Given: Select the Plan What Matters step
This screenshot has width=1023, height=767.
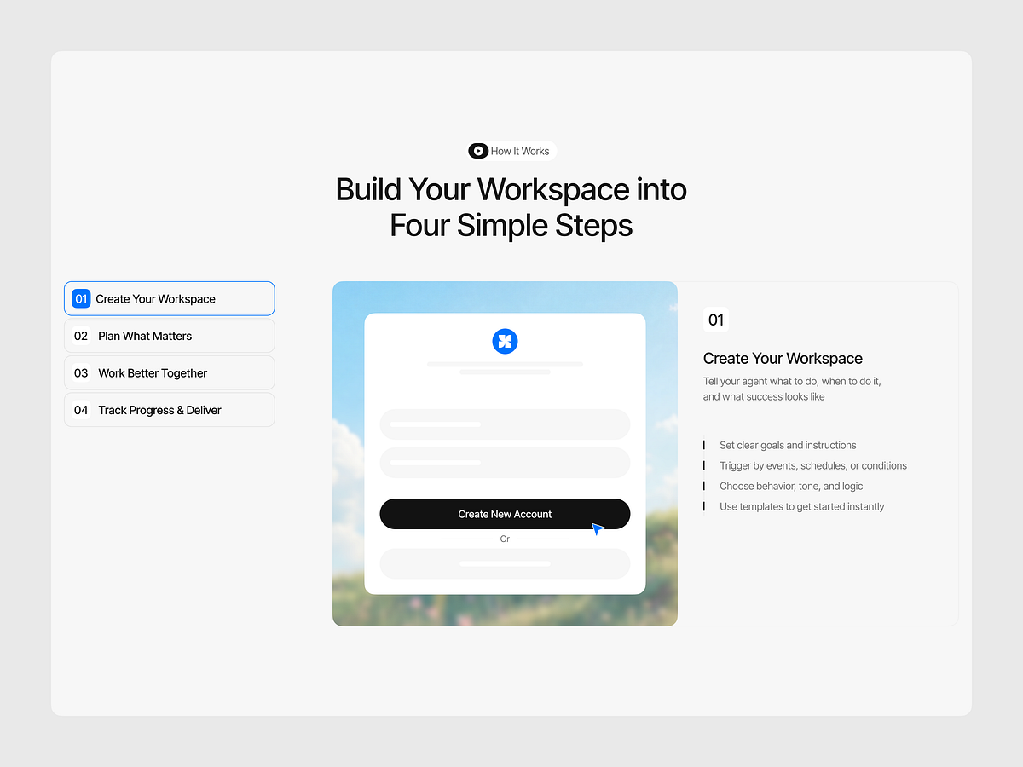Looking at the screenshot, I should tap(170, 336).
